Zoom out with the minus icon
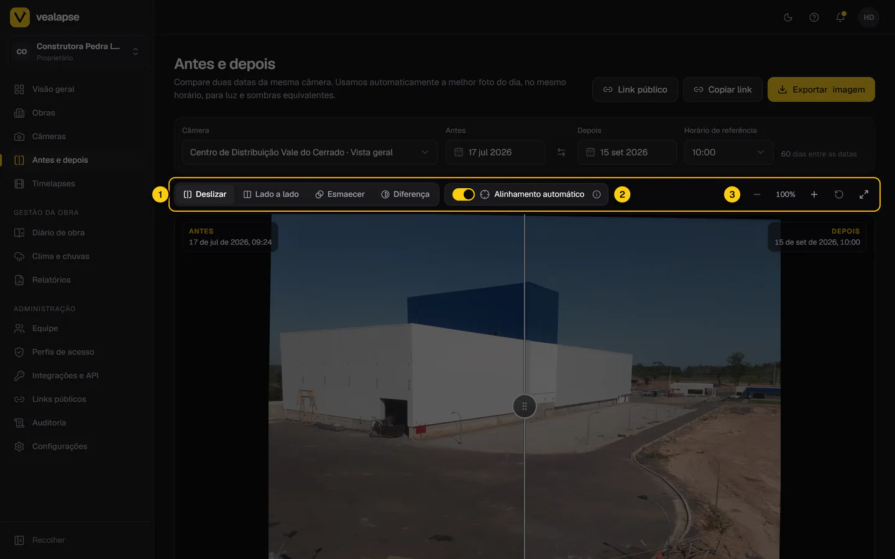Screen dimensions: 895x559 [x=757, y=194]
